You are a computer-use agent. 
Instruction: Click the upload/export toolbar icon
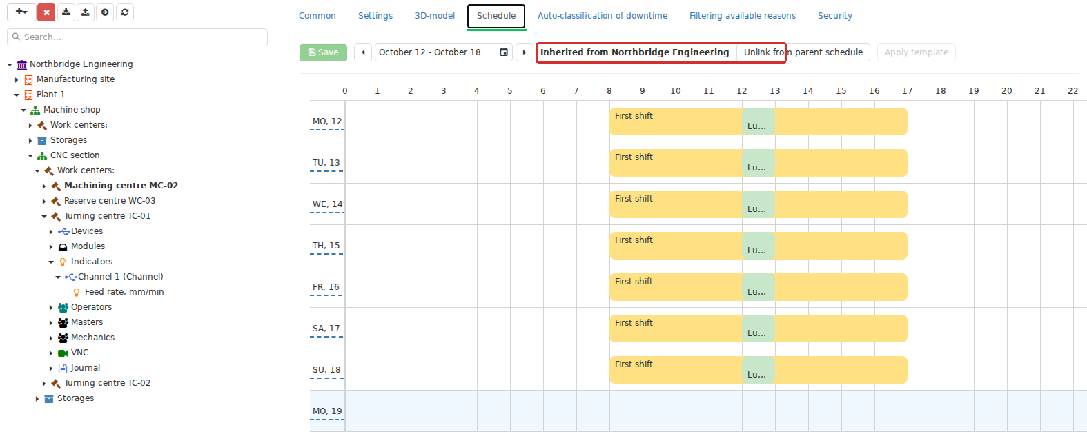pos(85,12)
